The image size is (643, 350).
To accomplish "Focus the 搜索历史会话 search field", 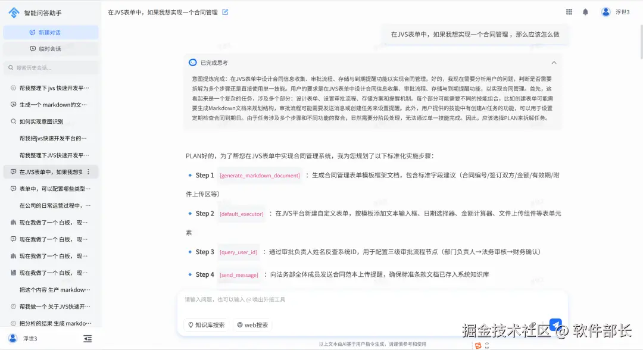I will click(x=51, y=68).
